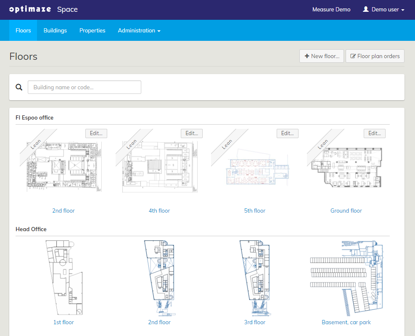The image size is (415, 336).
Task: Focus the building name search field
Action: 84,87
